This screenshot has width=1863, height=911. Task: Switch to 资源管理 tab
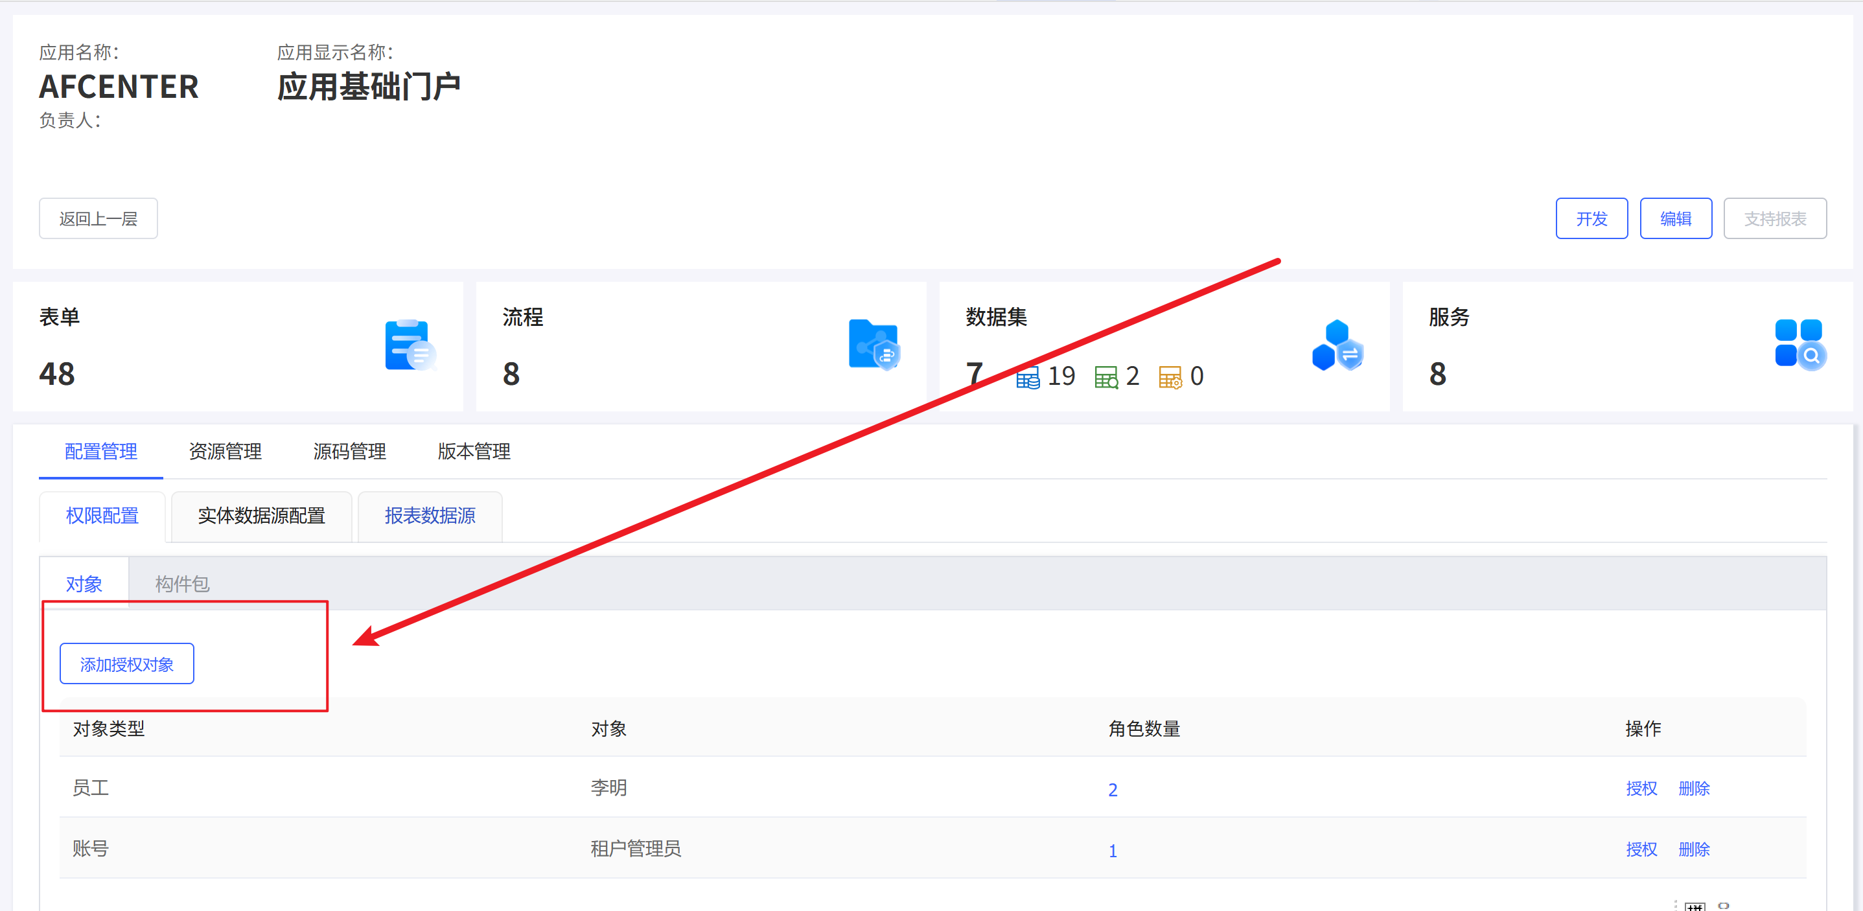click(x=225, y=452)
